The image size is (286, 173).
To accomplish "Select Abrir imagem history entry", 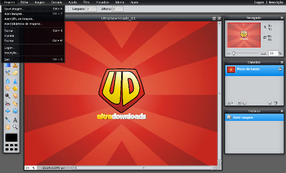I will coord(254,117).
